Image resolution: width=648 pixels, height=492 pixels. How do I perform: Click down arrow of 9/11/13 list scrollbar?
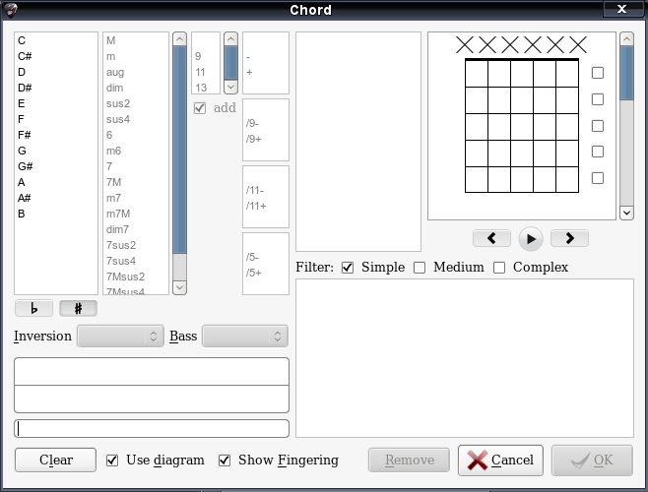tap(230, 87)
